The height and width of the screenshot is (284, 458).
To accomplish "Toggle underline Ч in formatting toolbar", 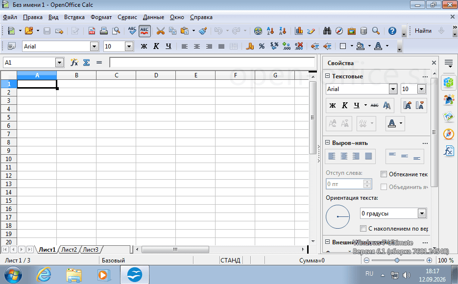I will (169, 46).
